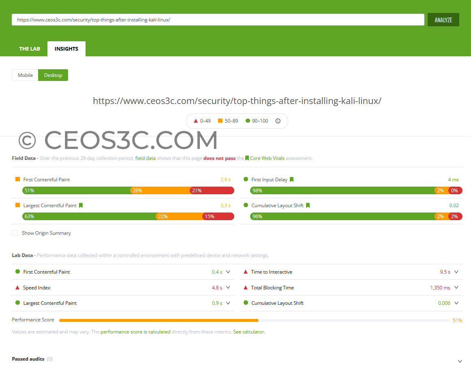Viewport: 471px width, 374px height.
Task: Click the 9.5 s Time to Interactive value
Action: click(x=445, y=272)
